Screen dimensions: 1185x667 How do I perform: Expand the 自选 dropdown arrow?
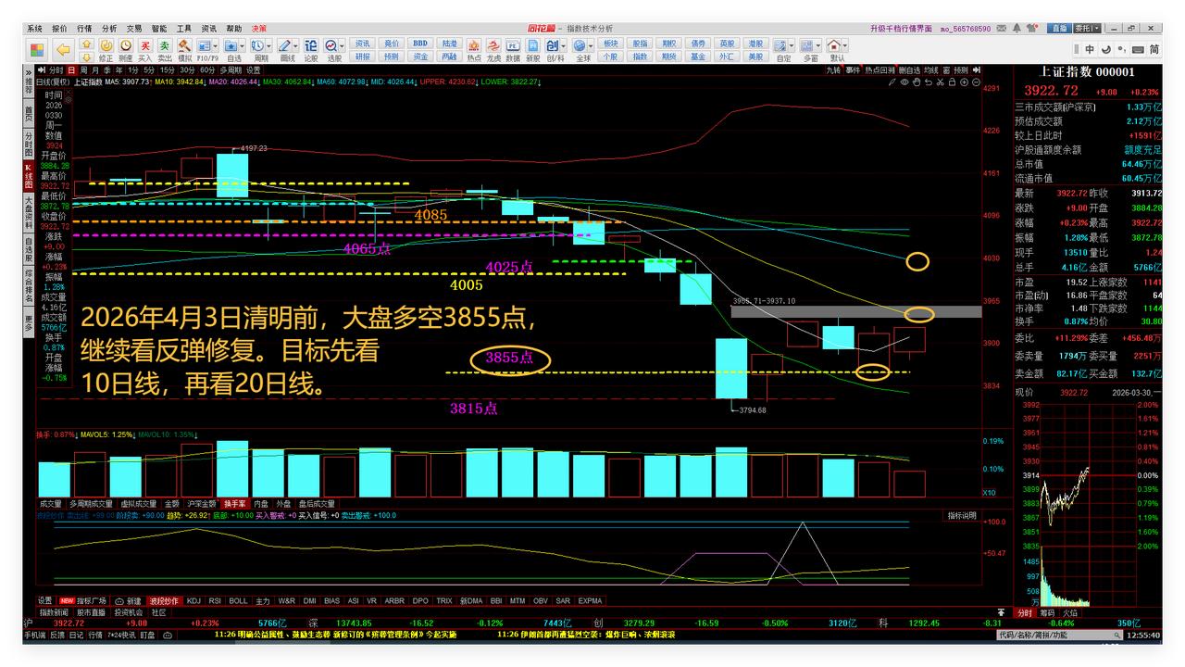click(243, 44)
